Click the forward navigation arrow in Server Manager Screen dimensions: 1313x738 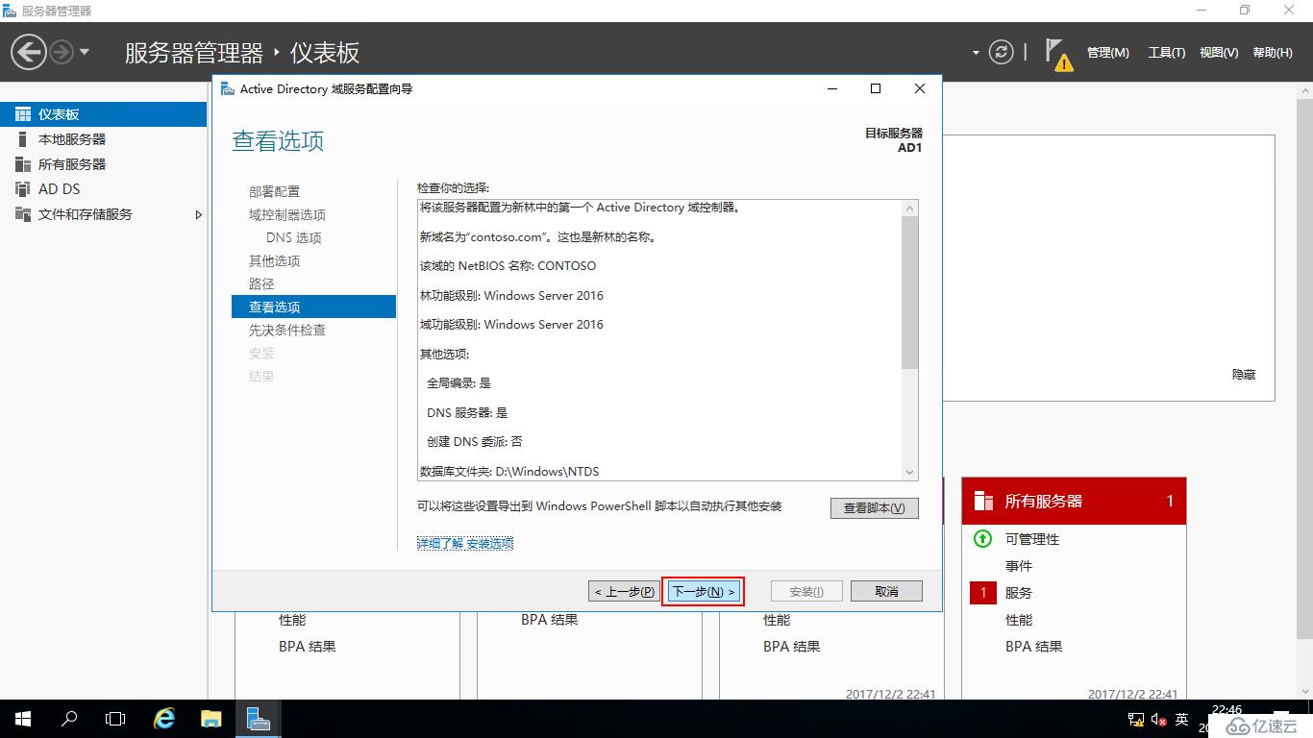[x=62, y=52]
